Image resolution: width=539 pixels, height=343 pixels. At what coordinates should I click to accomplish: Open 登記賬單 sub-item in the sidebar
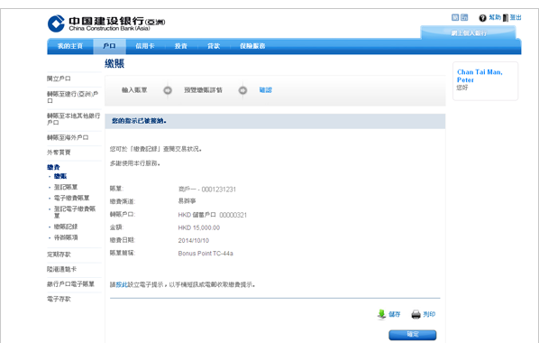tap(66, 188)
